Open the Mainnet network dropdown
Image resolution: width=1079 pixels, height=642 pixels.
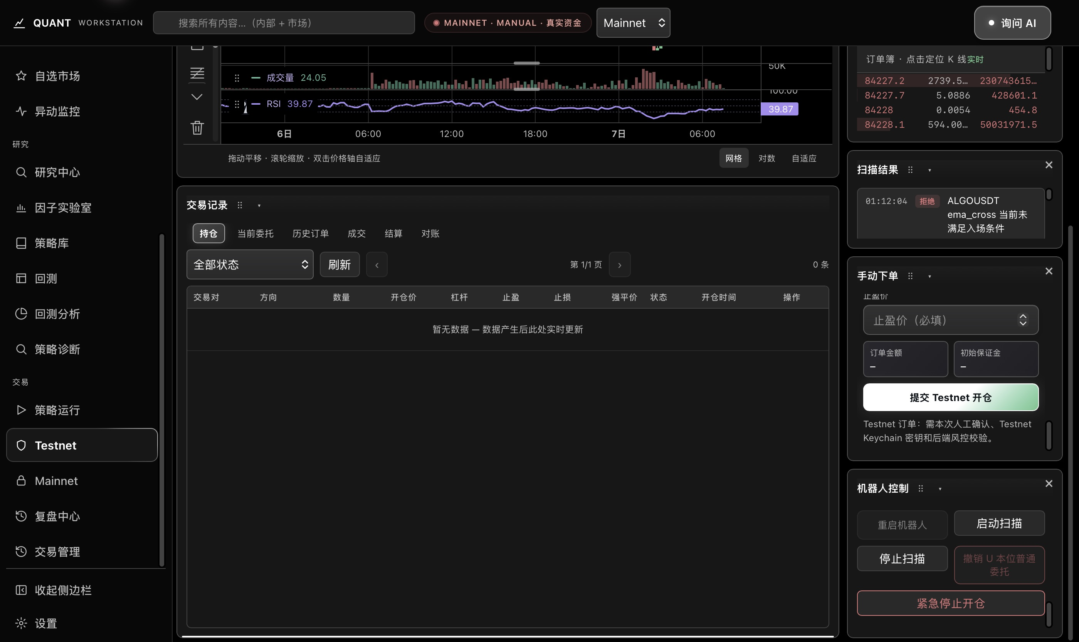633,23
